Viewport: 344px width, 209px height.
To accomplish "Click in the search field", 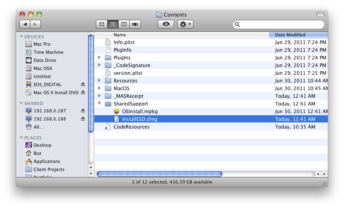I will click(281, 25).
